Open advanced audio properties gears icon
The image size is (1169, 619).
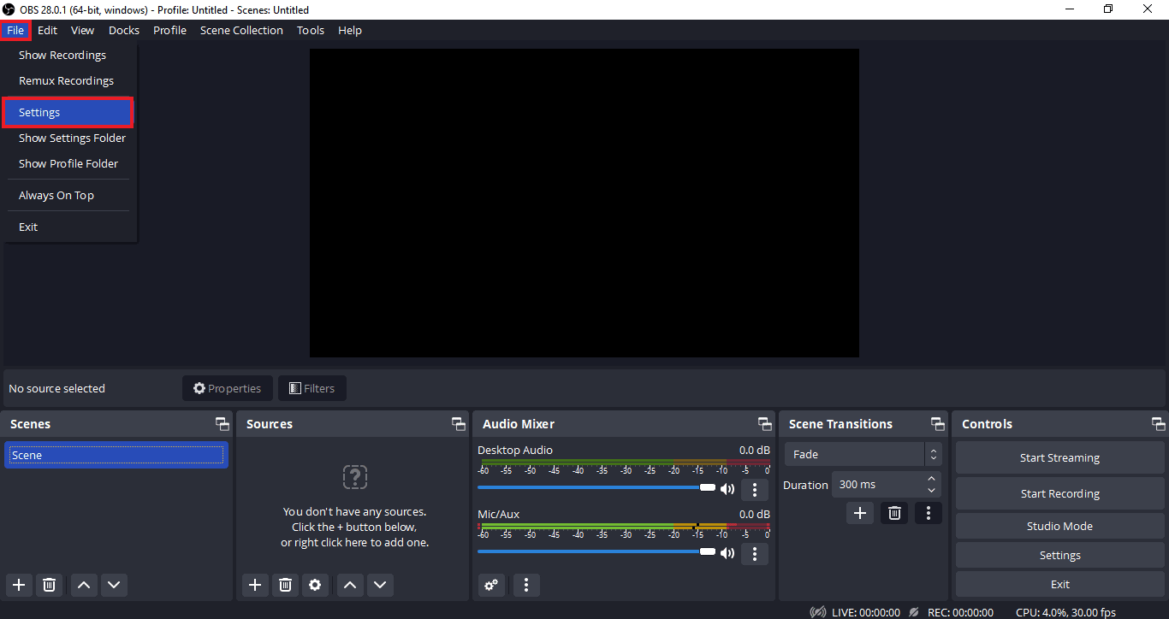(491, 585)
